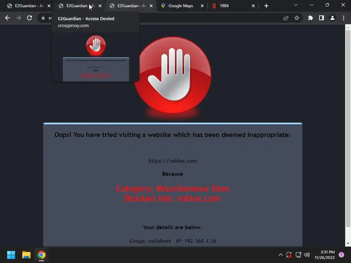Close the Google Maps tab

(202, 6)
